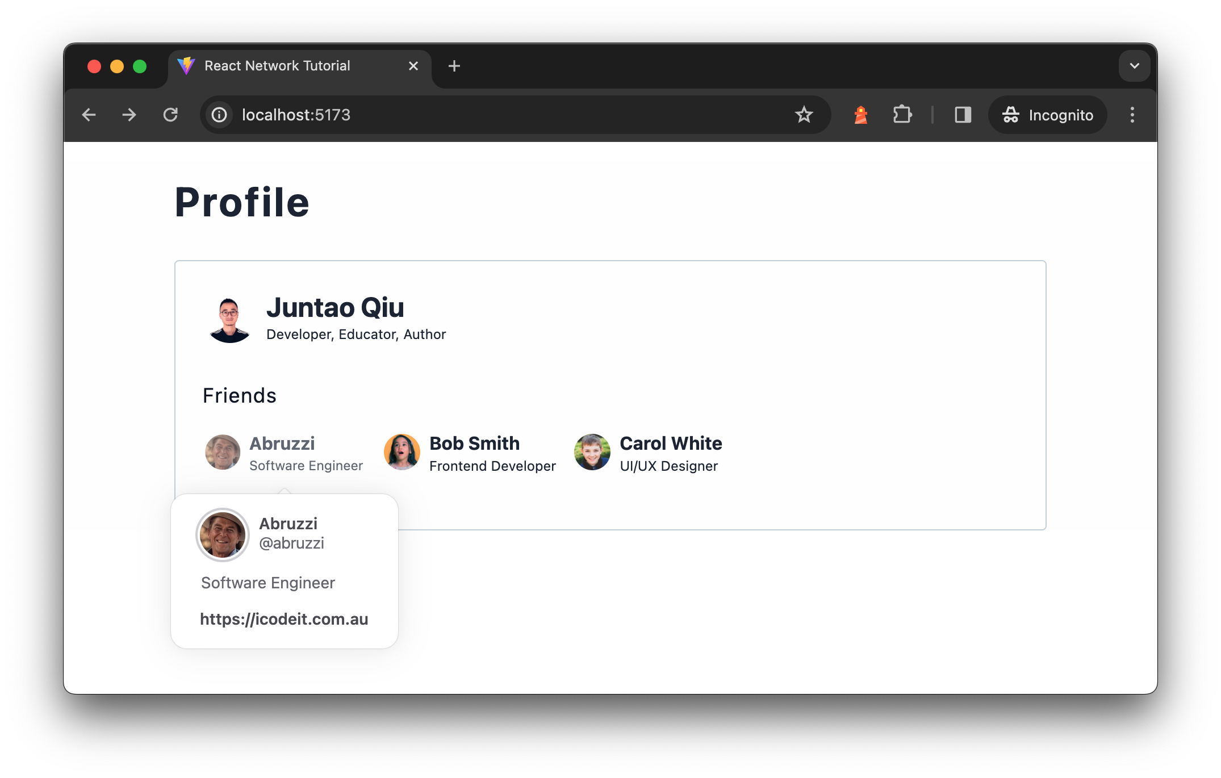This screenshot has width=1221, height=778.
Task: Open the https://icodeit.com.au link in popover
Action: [x=284, y=620]
